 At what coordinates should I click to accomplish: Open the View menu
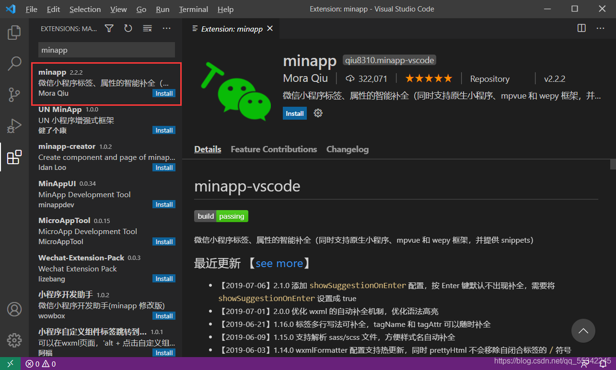coord(118,9)
